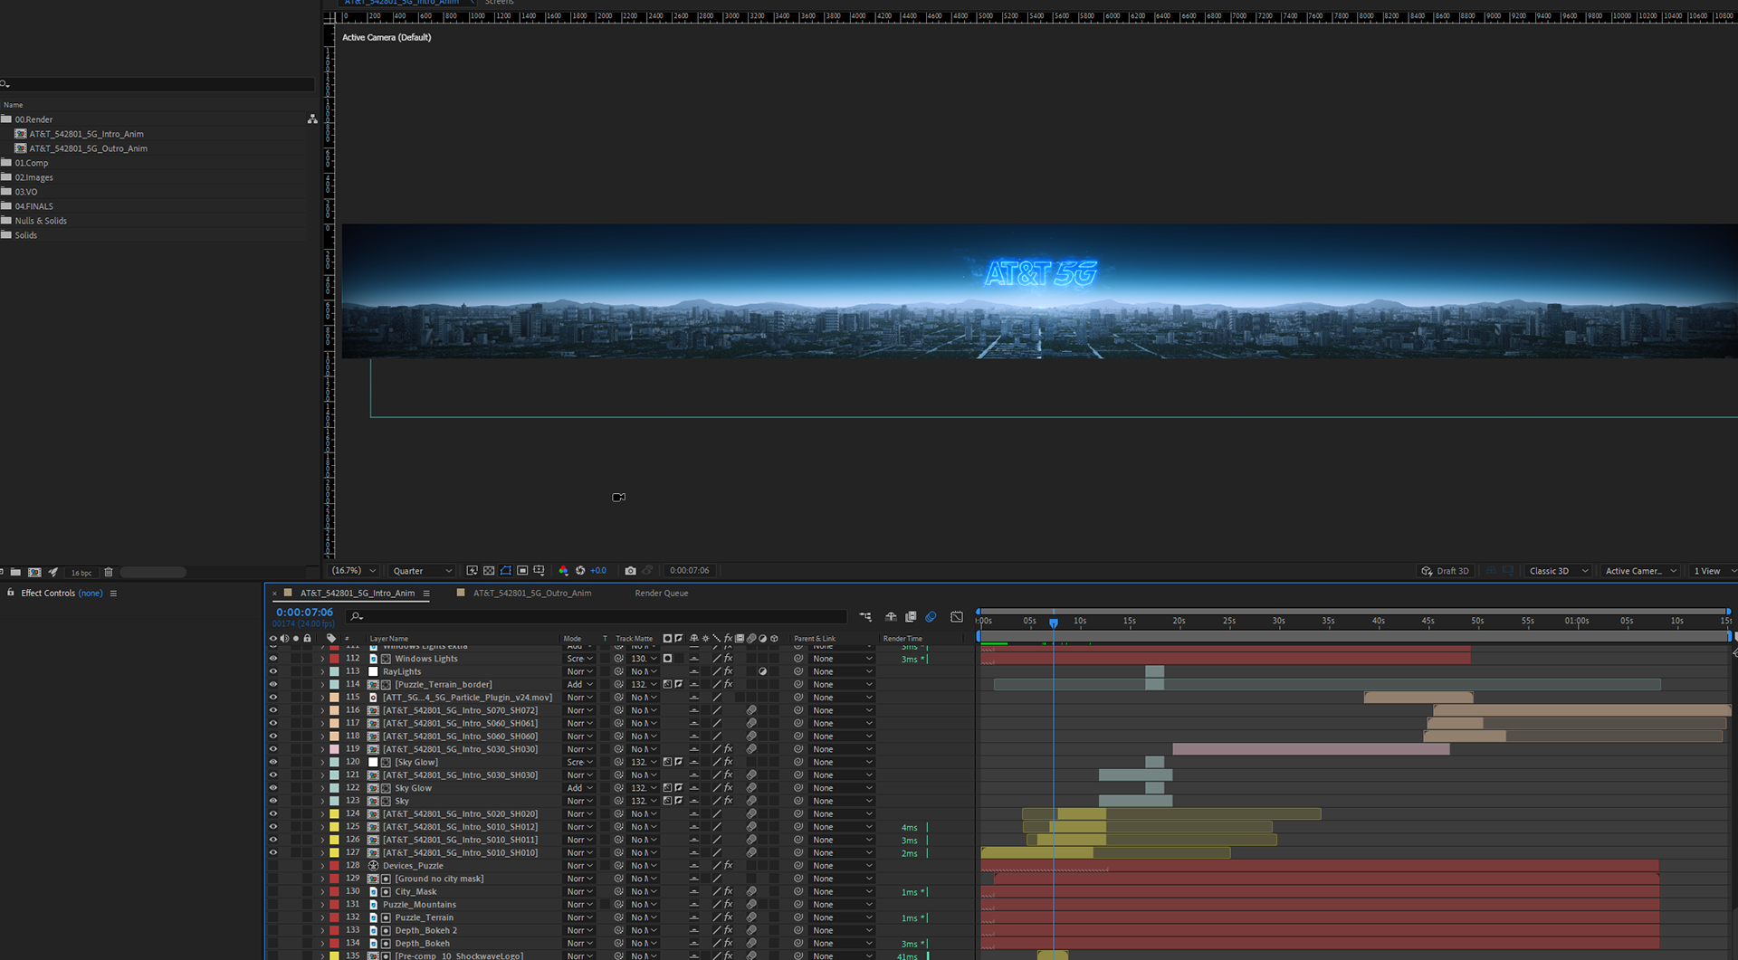Switch to the Render Queue tab
The height and width of the screenshot is (960, 1738).
(662, 594)
